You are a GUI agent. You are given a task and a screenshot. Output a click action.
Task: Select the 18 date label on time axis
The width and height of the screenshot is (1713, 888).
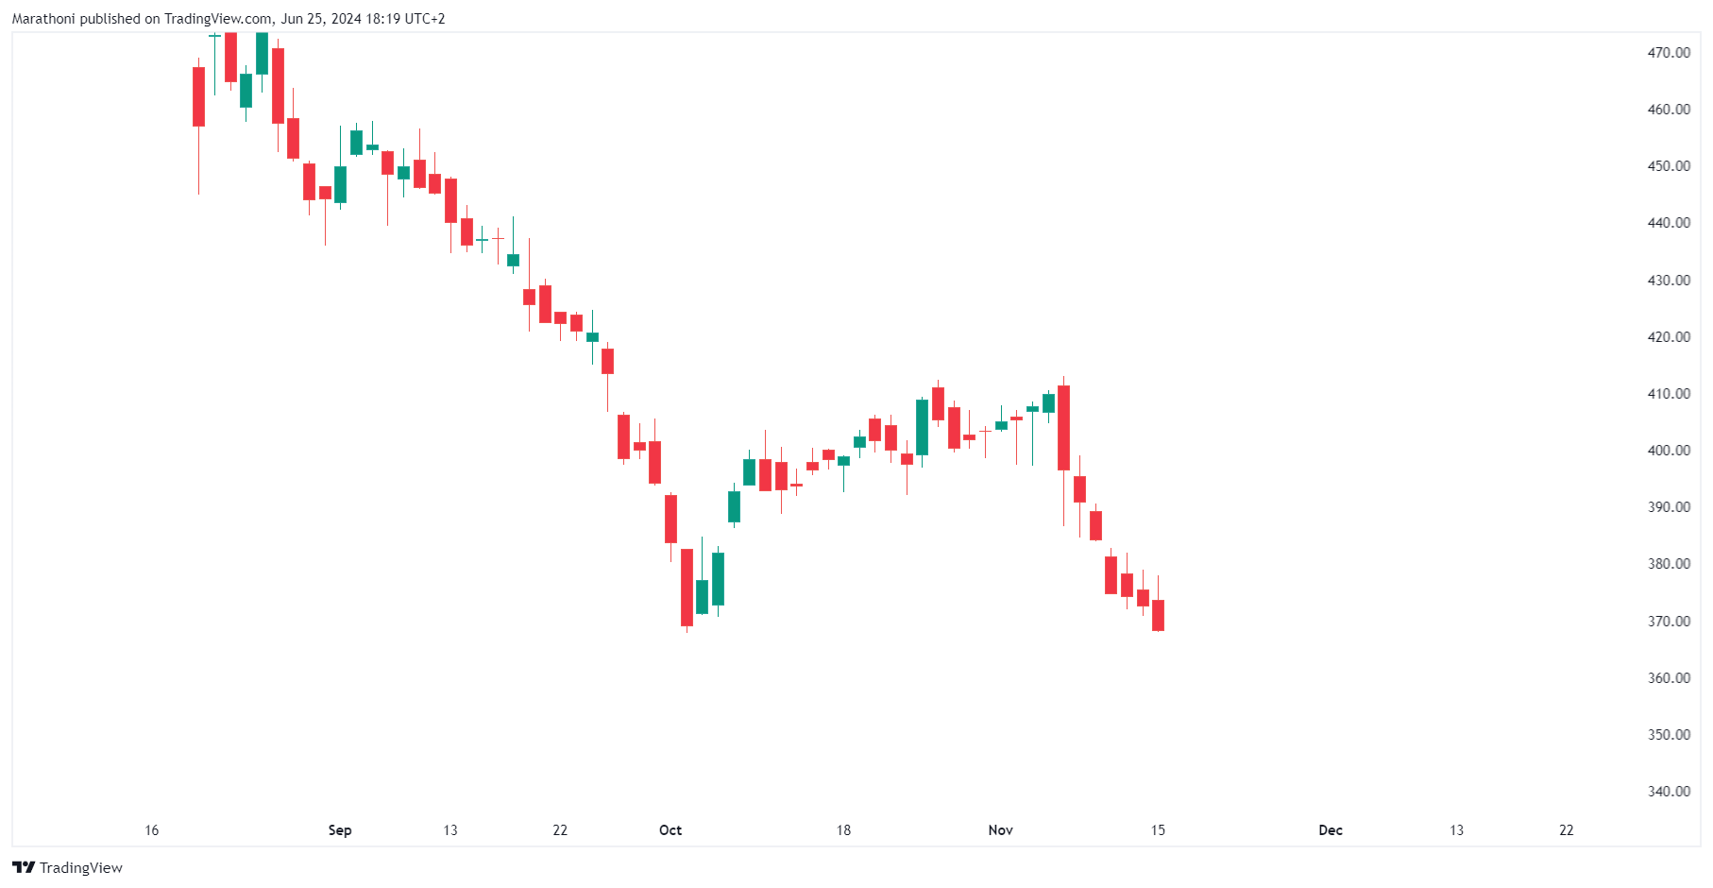(x=843, y=830)
